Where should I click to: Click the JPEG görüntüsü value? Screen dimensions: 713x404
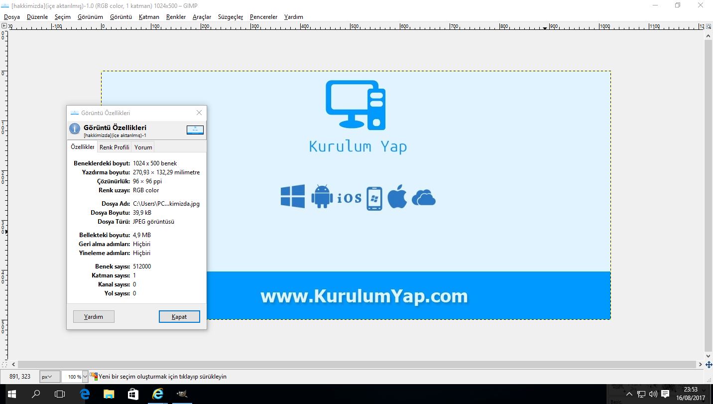coord(153,222)
